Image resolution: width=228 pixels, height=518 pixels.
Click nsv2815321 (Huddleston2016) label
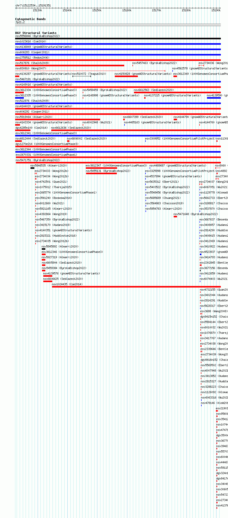point(56,236)
